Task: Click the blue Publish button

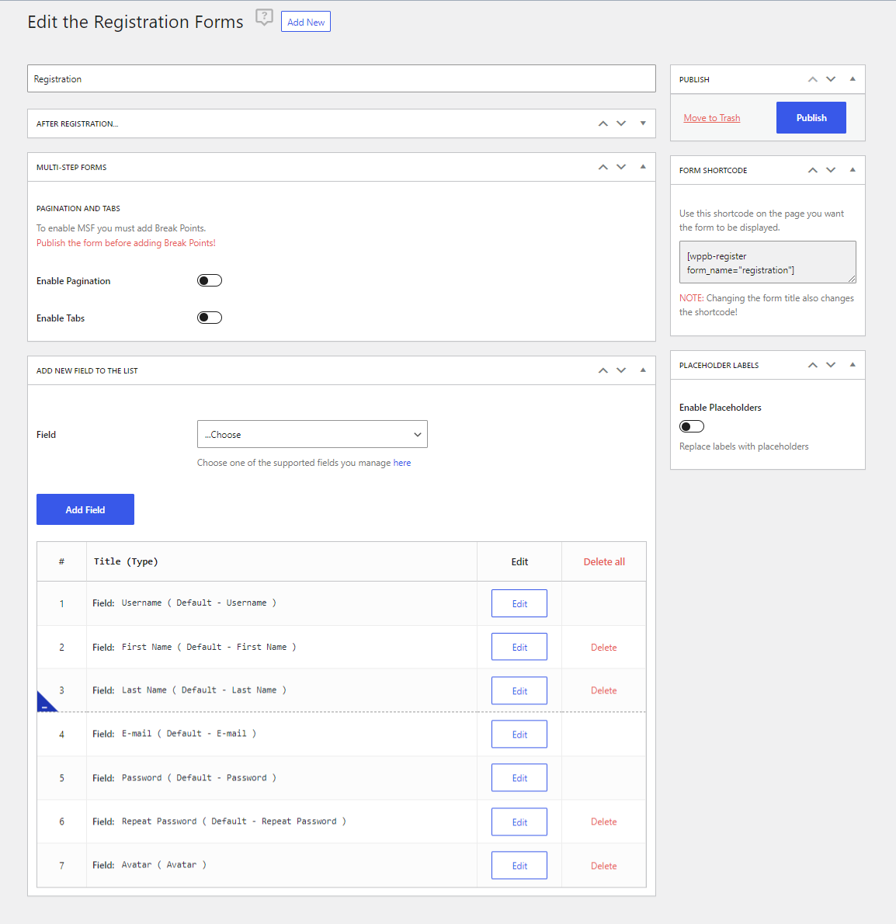Action: point(811,118)
